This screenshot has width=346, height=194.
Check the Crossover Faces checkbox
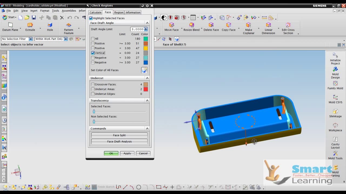93,85
